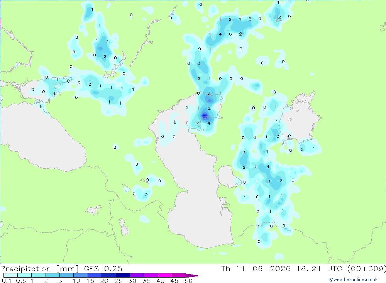Click the legend label "0.5"

21,281
